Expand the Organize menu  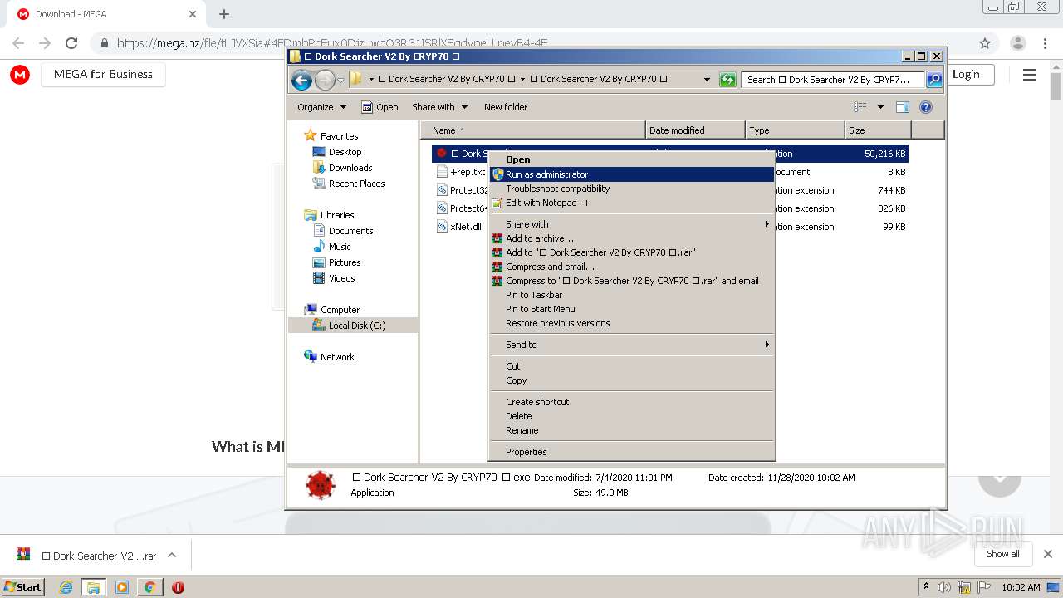point(321,107)
